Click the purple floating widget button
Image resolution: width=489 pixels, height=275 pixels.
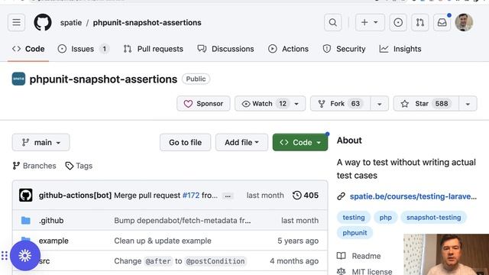tap(25, 256)
